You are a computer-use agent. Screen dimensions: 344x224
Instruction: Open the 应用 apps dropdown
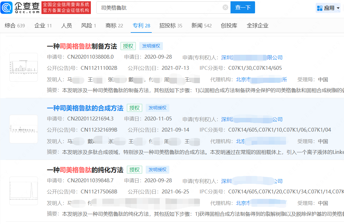(x=328, y=8)
